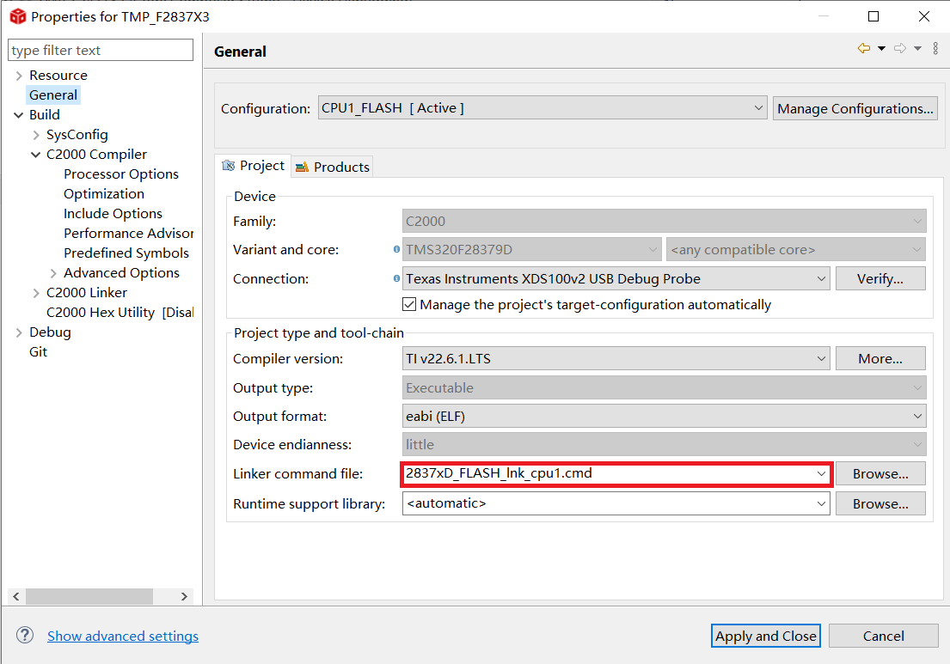Click the forward navigation arrow icon
950x664 pixels.
900,49
